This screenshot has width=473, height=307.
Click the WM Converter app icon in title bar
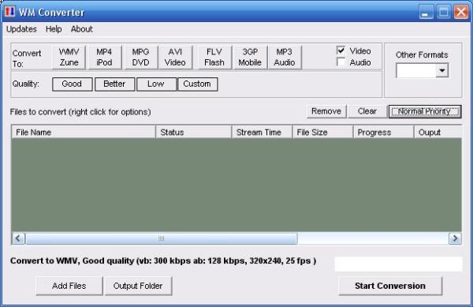tap(10, 12)
